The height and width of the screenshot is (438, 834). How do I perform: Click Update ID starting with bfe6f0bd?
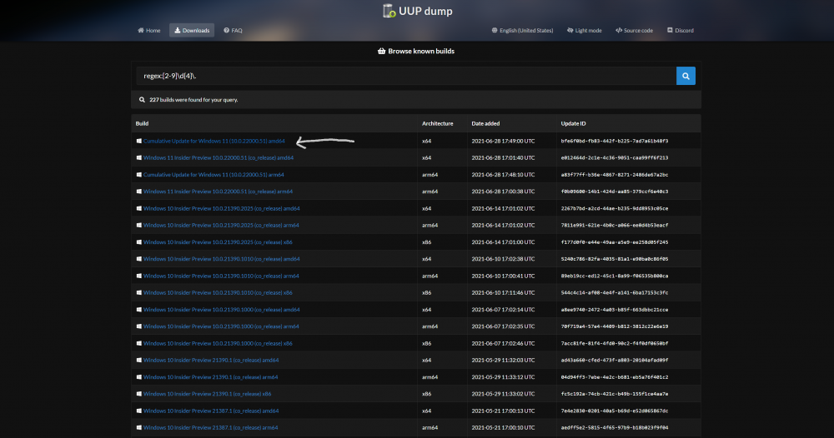pyautogui.click(x=615, y=142)
